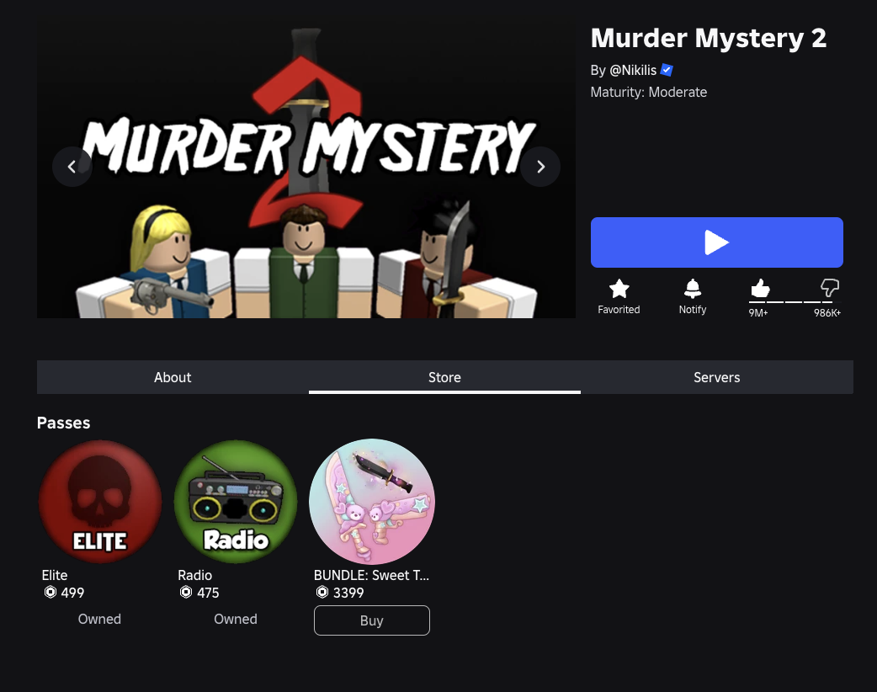Click the 499 price of Elite

[x=72, y=593]
